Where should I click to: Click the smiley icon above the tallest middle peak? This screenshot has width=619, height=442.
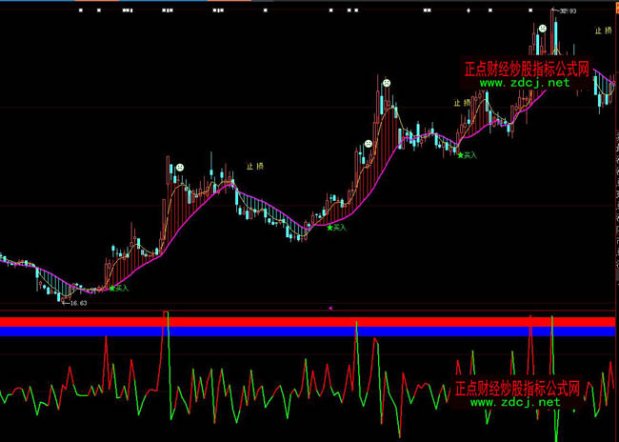387,83
